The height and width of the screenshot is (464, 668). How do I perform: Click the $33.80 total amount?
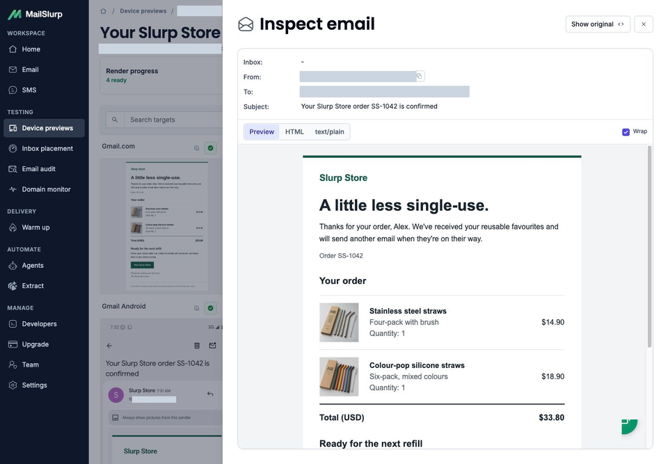pos(551,417)
